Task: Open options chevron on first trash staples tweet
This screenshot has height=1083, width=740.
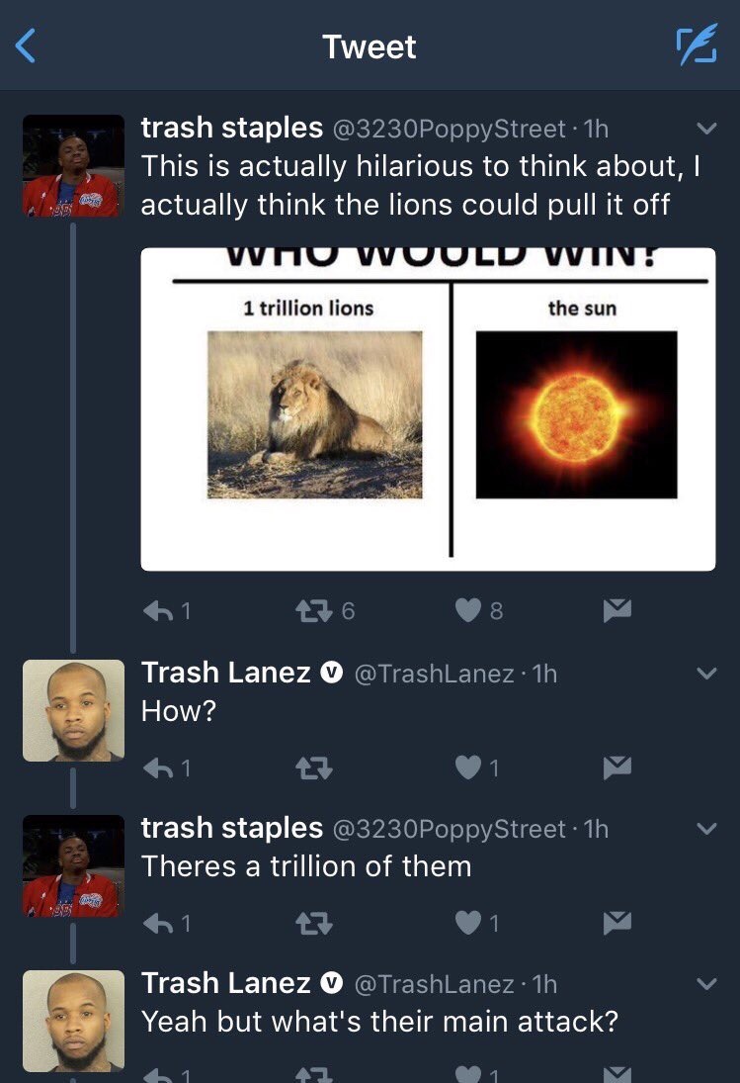Action: pyautogui.click(x=706, y=129)
